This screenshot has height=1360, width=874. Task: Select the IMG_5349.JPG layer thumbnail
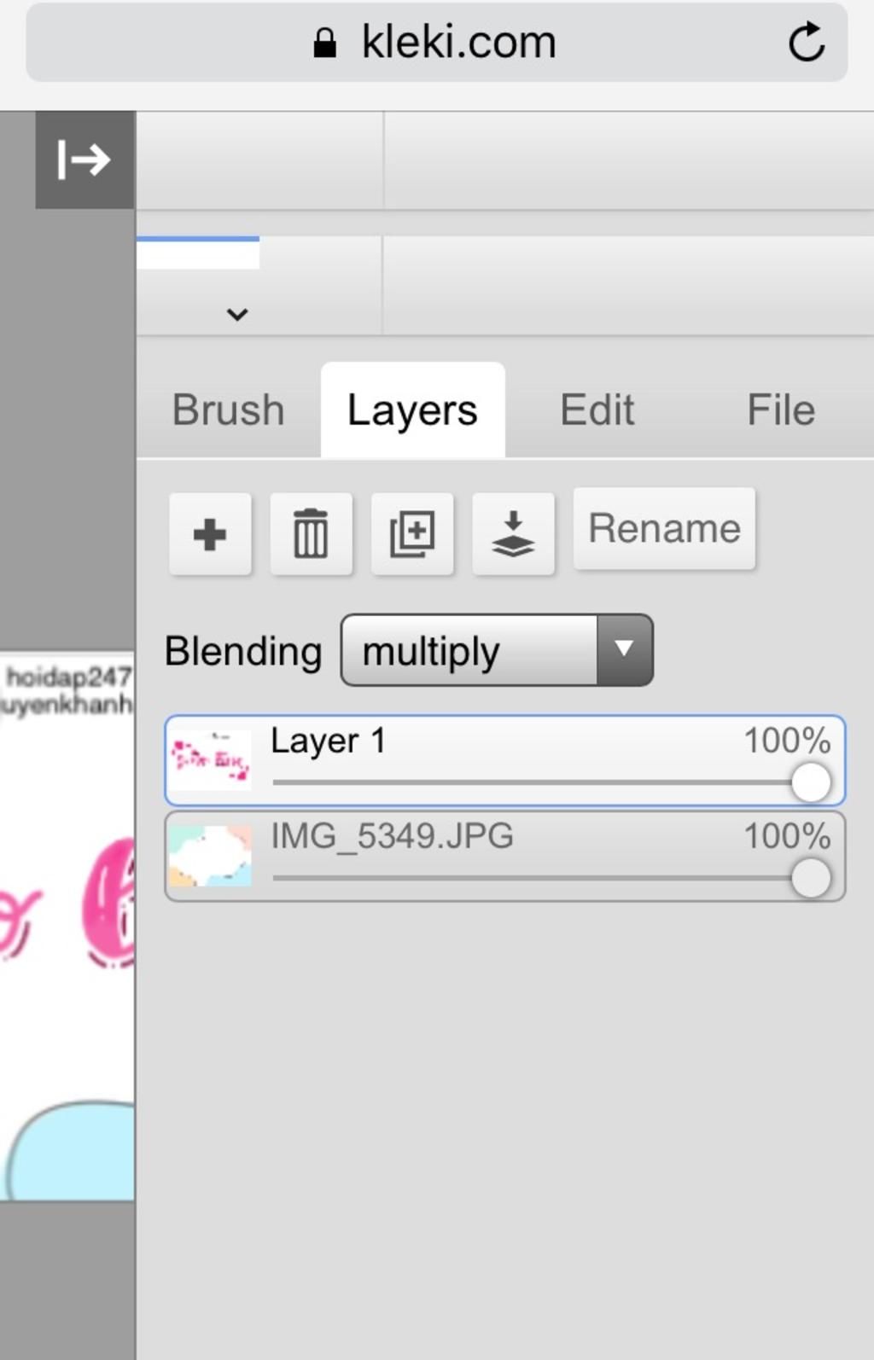click(x=210, y=856)
